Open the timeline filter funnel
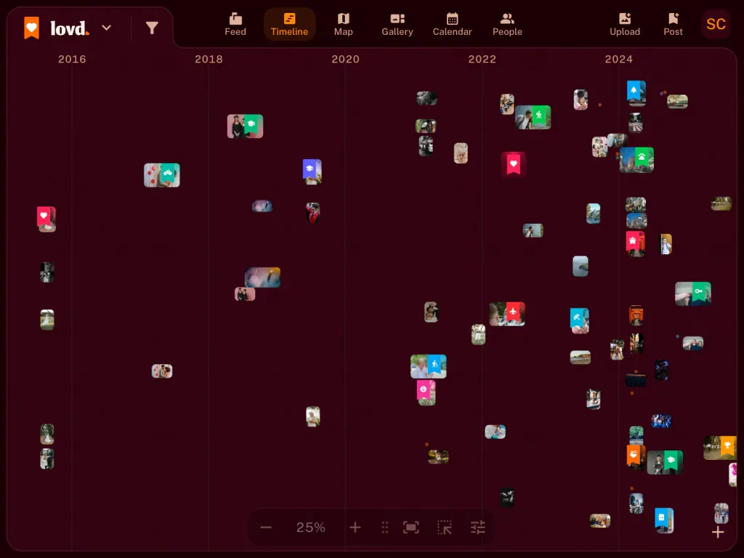Viewport: 744px width, 558px height. [x=151, y=28]
